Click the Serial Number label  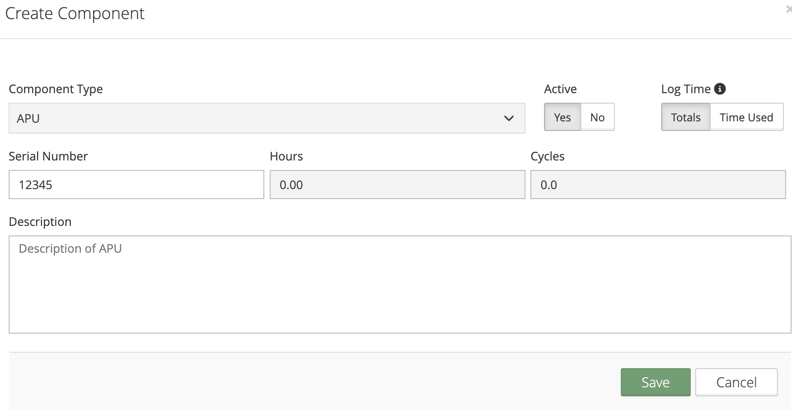click(48, 156)
